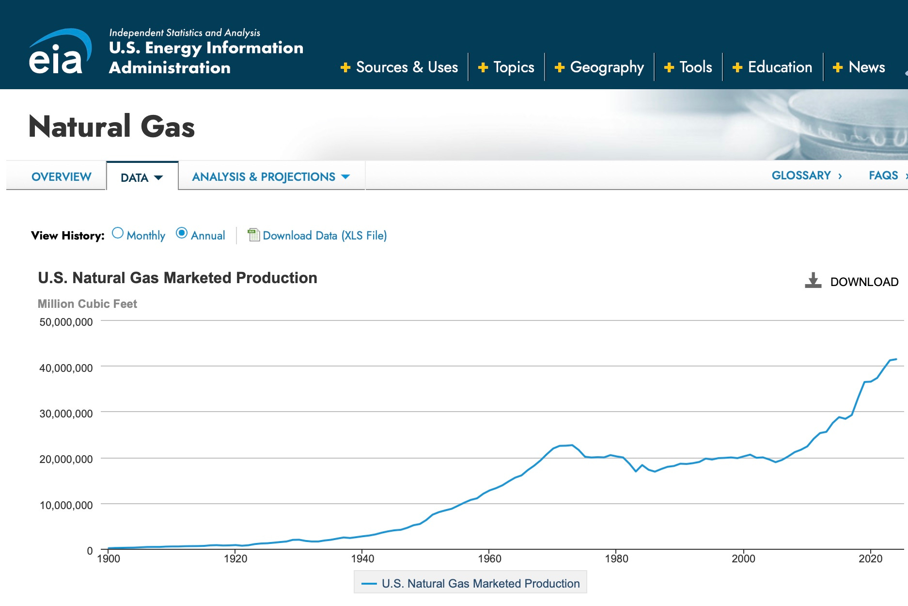Expand the DATA dropdown tab
908x606 pixels.
tap(142, 177)
